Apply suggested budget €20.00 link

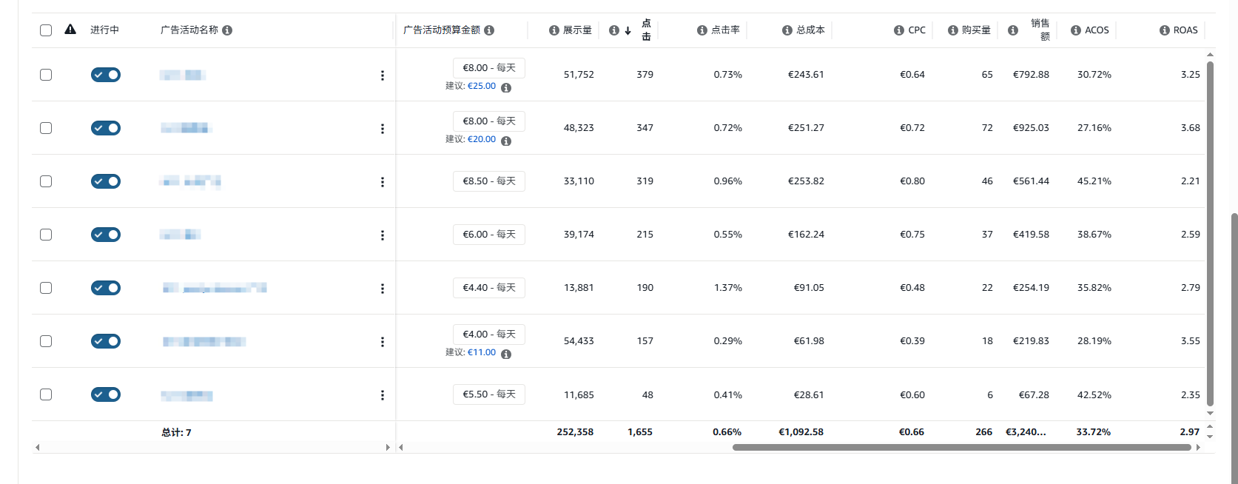[482, 139]
